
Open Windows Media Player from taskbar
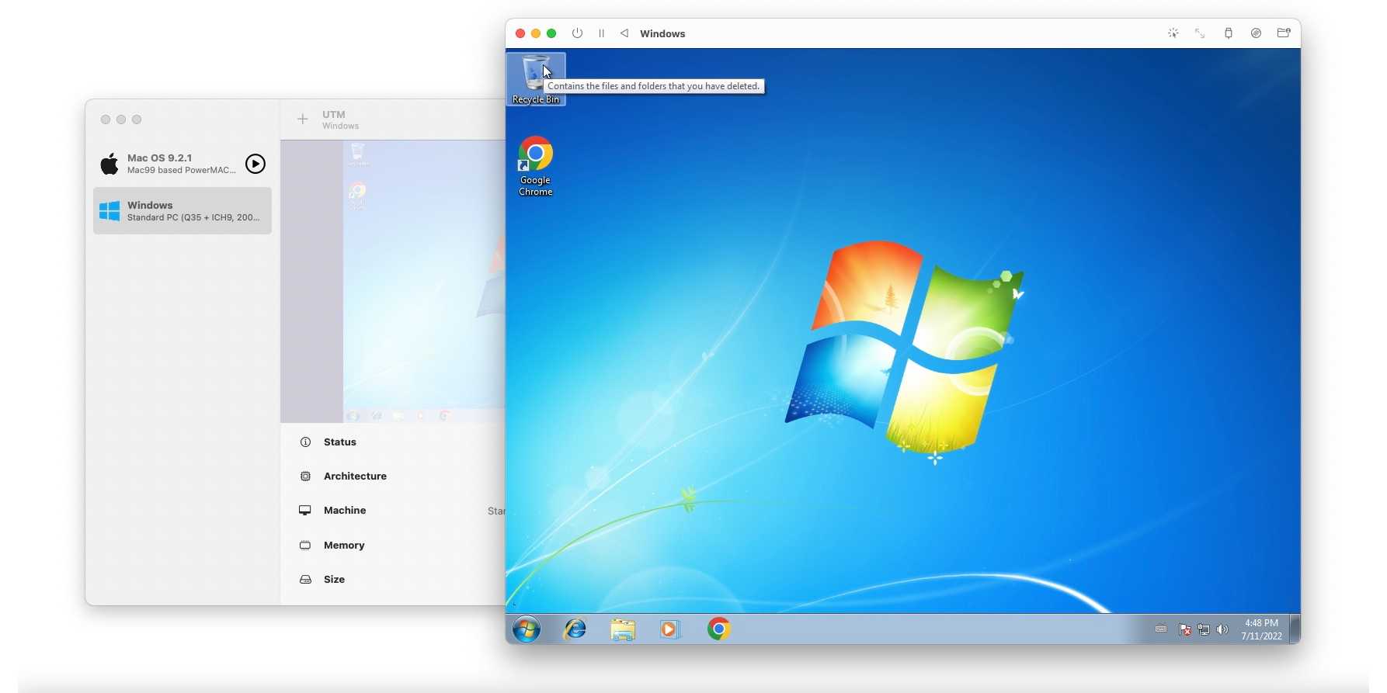click(x=669, y=629)
